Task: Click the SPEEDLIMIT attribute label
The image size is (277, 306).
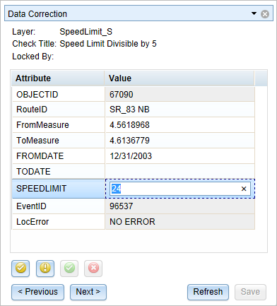Action: pyautogui.click(x=42, y=189)
